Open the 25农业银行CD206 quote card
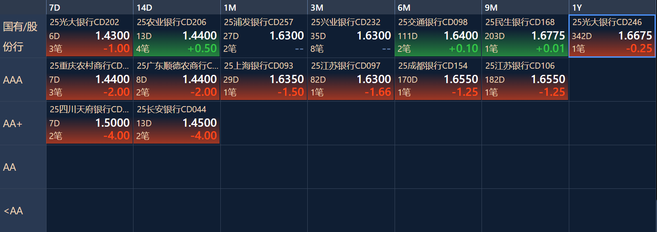Screen dimensions: 657x232 [x=177, y=36]
